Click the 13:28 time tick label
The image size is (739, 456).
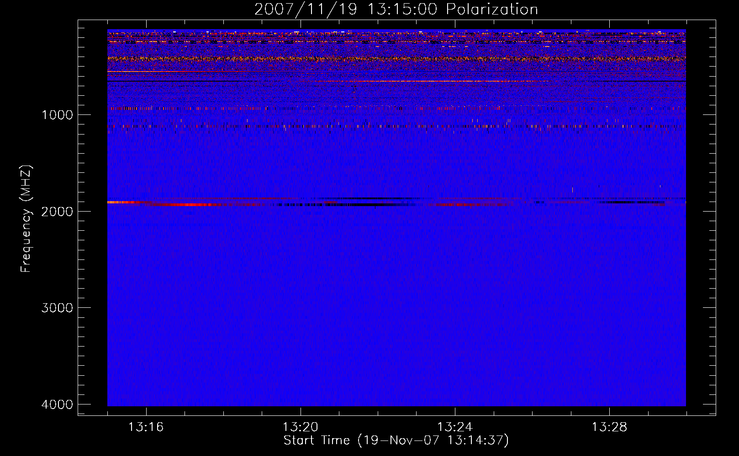[610, 427]
